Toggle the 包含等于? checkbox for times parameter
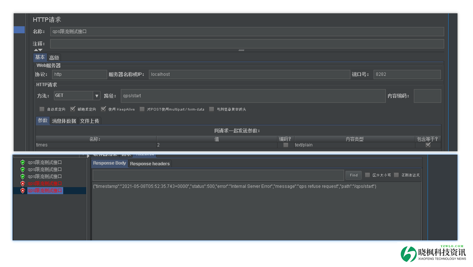 [x=428, y=145]
